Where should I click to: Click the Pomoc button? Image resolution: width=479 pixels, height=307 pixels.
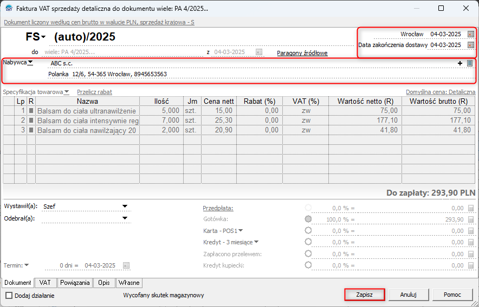pyautogui.click(x=452, y=295)
